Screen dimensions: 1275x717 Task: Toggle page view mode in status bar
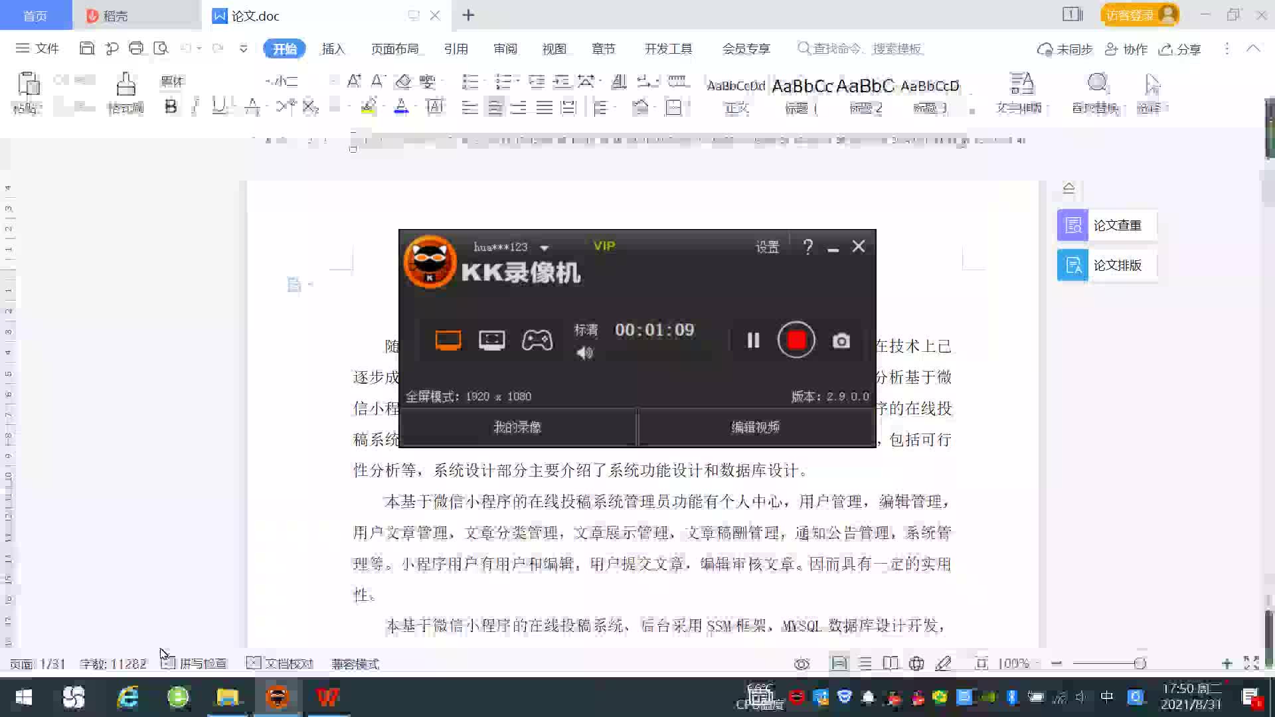[x=839, y=663]
